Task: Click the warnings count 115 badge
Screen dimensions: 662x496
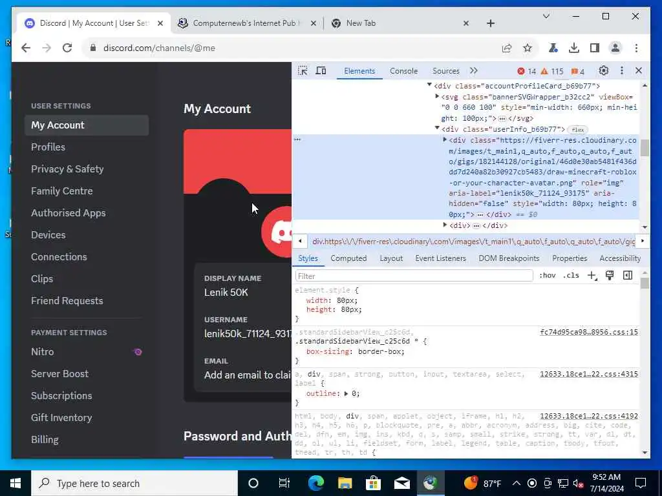Action: [x=552, y=71]
